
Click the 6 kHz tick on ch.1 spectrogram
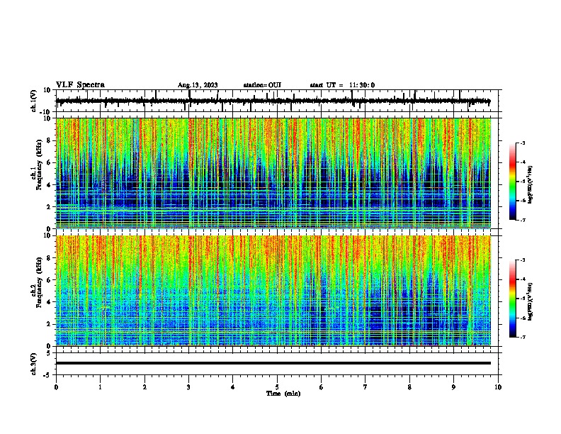[x=48, y=162]
